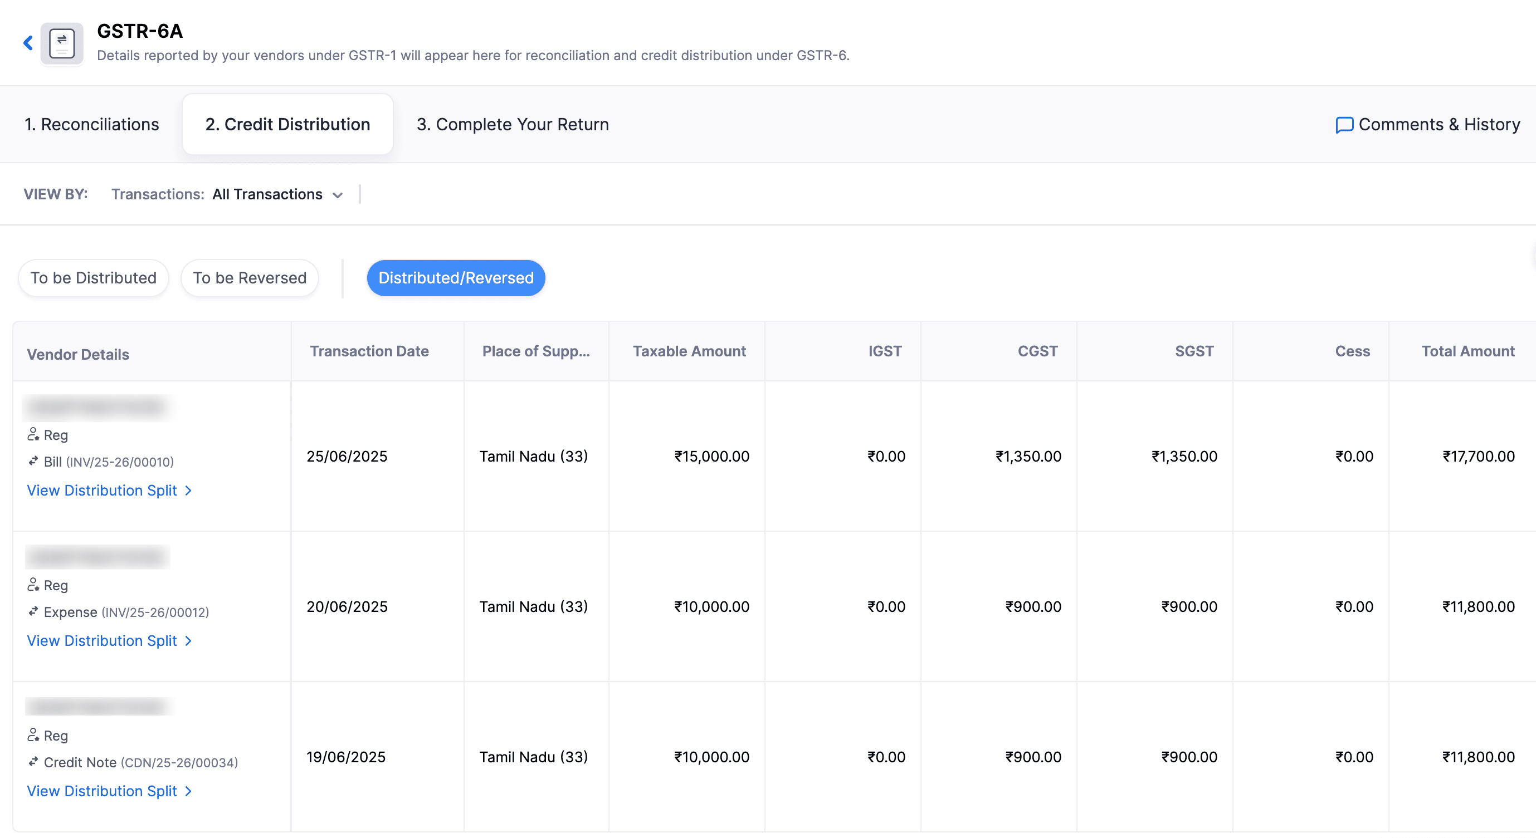The width and height of the screenshot is (1536, 838).
Task: Go to the 3. Complete Your Return tab
Action: pyautogui.click(x=512, y=124)
